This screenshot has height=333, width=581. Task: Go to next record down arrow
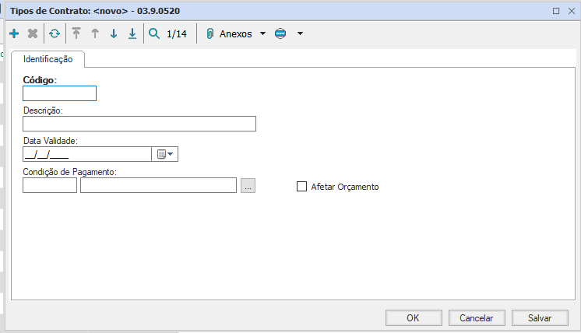[x=114, y=33]
